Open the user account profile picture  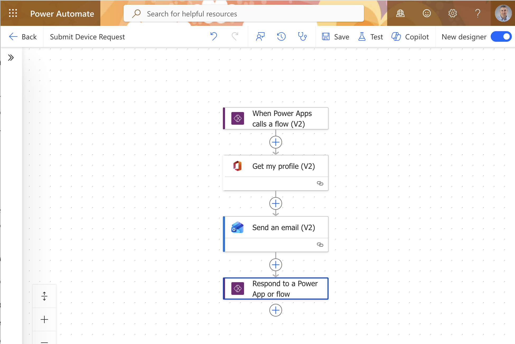[503, 13]
